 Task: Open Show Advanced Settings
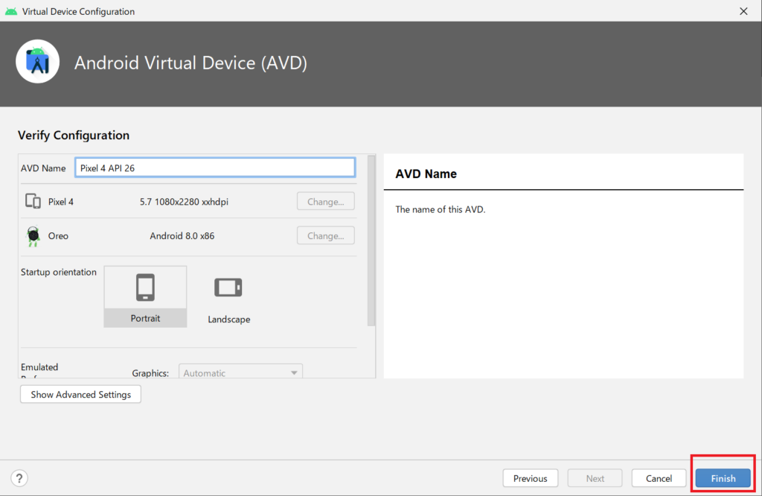80,395
